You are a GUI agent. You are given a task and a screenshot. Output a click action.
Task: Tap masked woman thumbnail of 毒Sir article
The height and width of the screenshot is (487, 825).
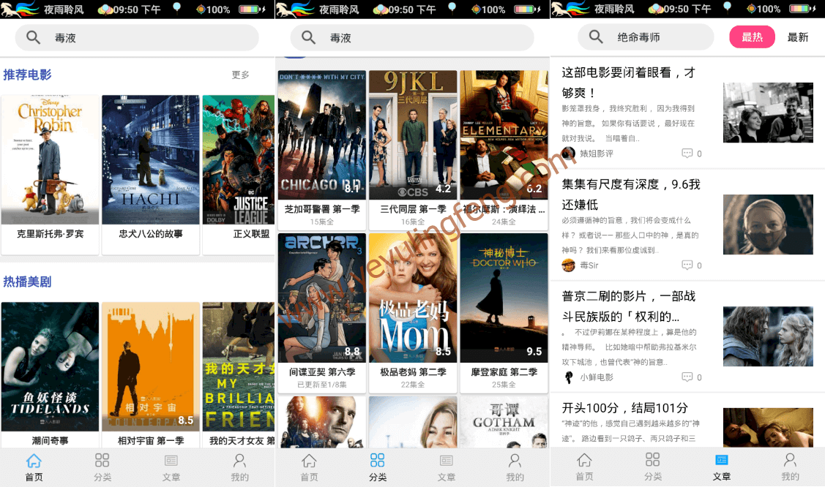(768, 224)
